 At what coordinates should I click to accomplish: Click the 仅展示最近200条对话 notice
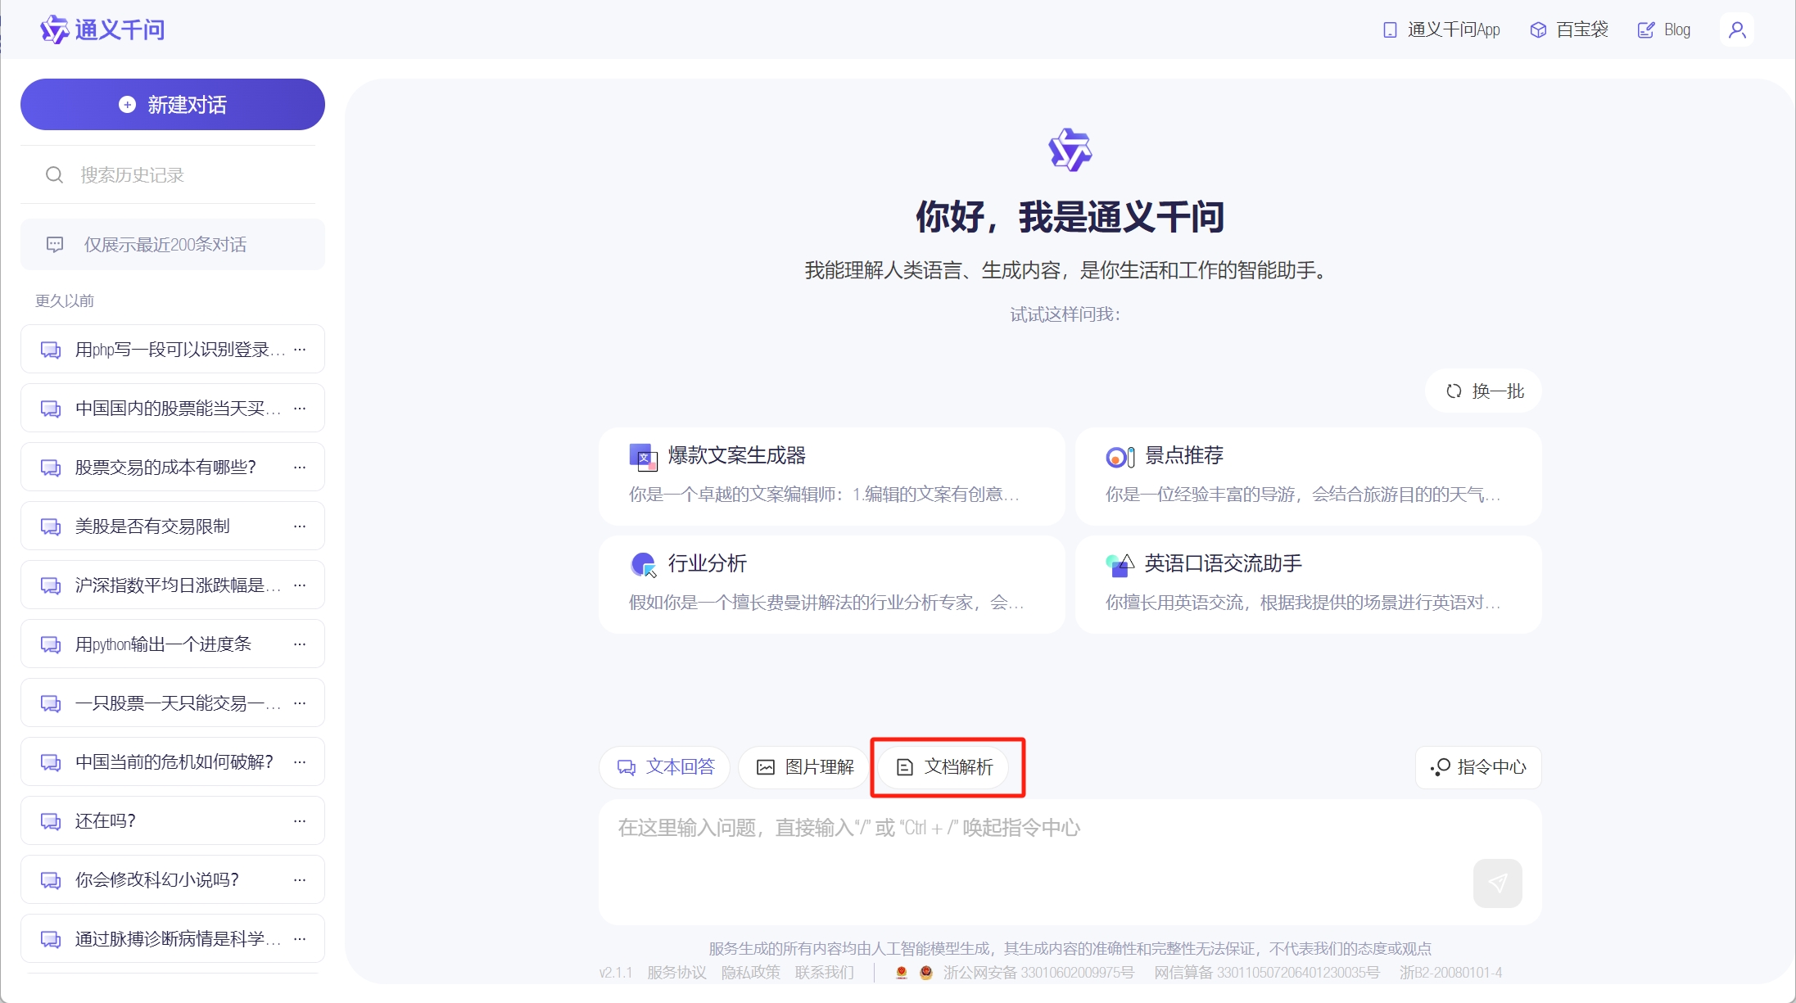coord(173,244)
